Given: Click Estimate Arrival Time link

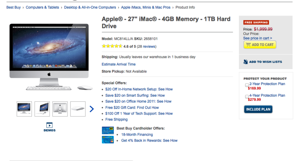Looking at the screenshot, I should (118, 64).
